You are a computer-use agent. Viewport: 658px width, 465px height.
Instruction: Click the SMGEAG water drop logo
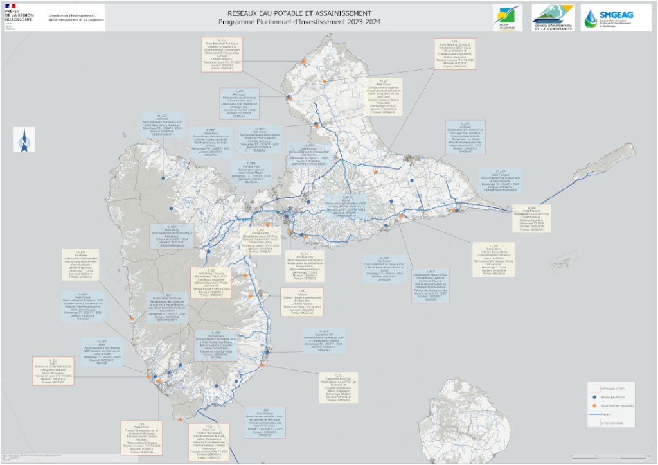pyautogui.click(x=591, y=18)
